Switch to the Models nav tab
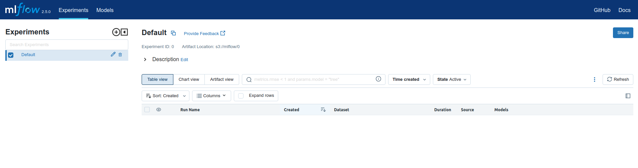The width and height of the screenshot is (638, 168). [105, 10]
